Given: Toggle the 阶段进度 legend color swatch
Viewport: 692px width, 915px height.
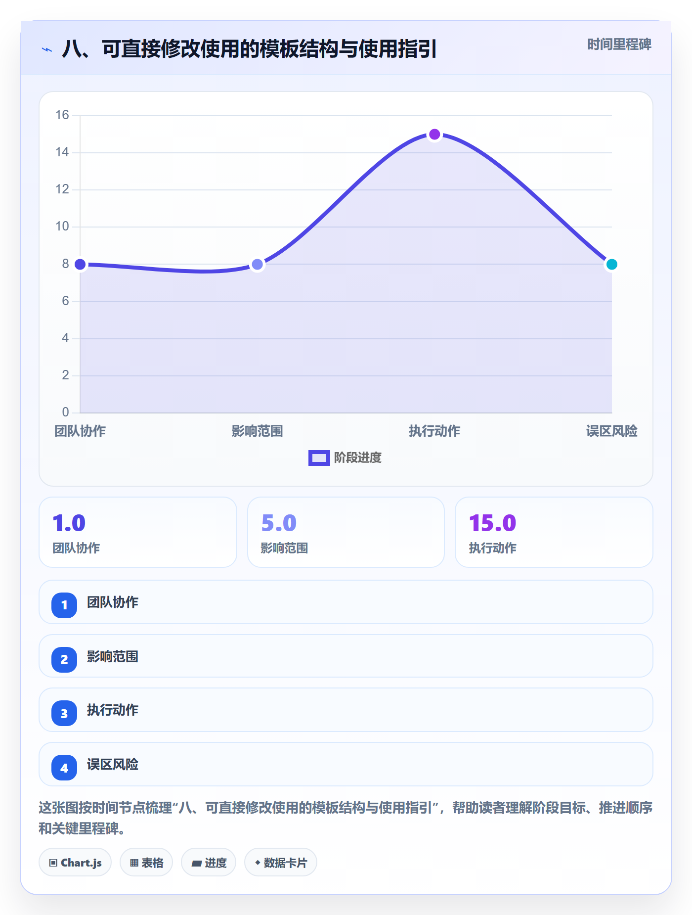Looking at the screenshot, I should pyautogui.click(x=319, y=458).
